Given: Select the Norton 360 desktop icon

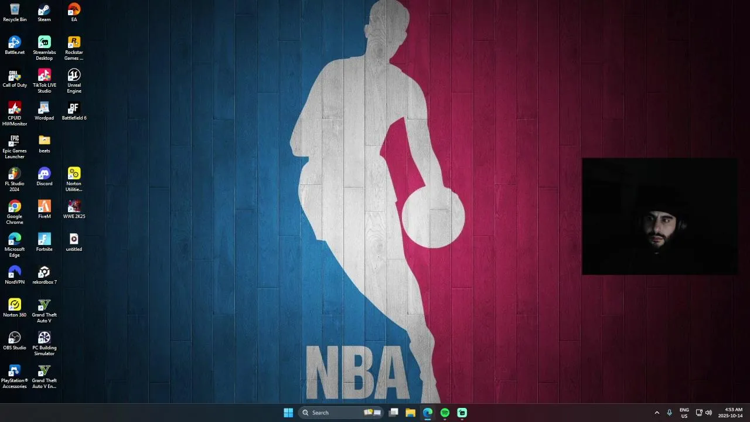Looking at the screenshot, I should [x=15, y=308].
